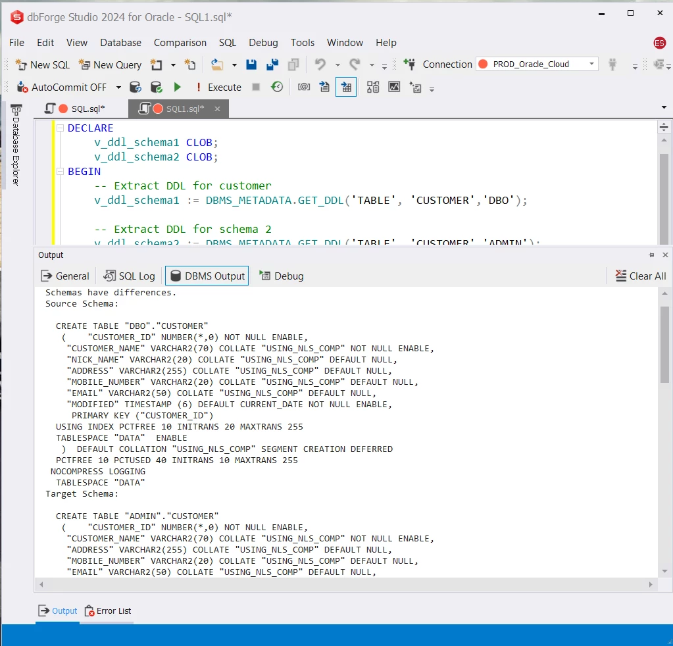The width and height of the screenshot is (673, 646).
Task: Click the Undo arrow icon
Action: [320, 65]
